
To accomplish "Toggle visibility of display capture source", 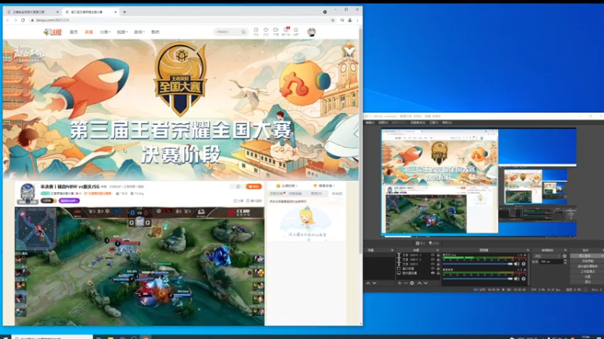I will coord(433,273).
